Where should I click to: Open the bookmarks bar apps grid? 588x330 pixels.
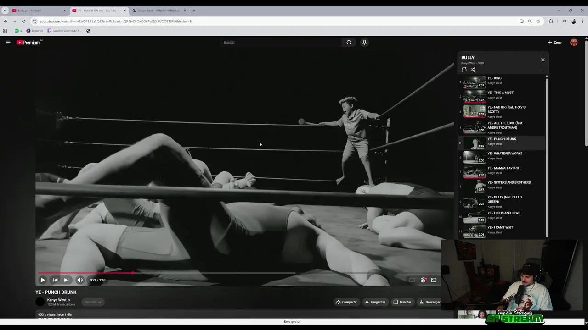[x=5, y=31]
